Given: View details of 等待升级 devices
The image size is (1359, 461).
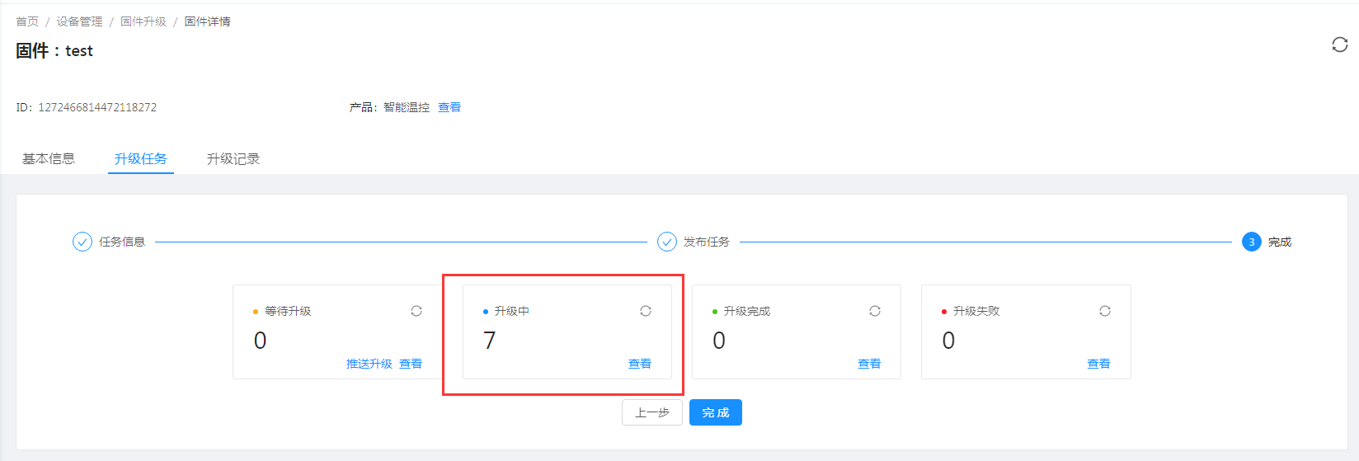Looking at the screenshot, I should coord(411,364).
